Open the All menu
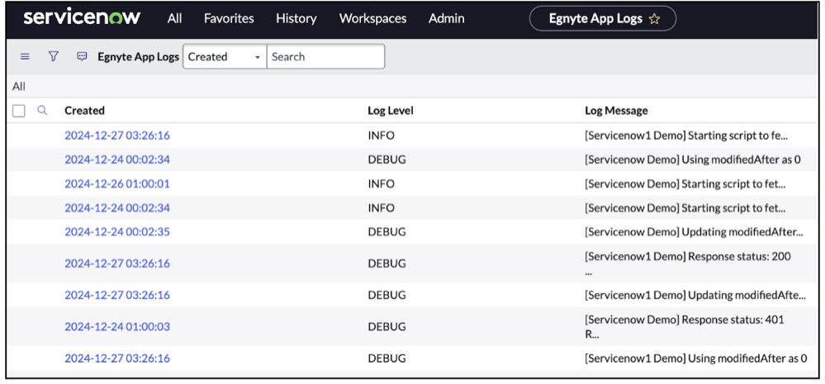The height and width of the screenshot is (384, 825). point(175,18)
